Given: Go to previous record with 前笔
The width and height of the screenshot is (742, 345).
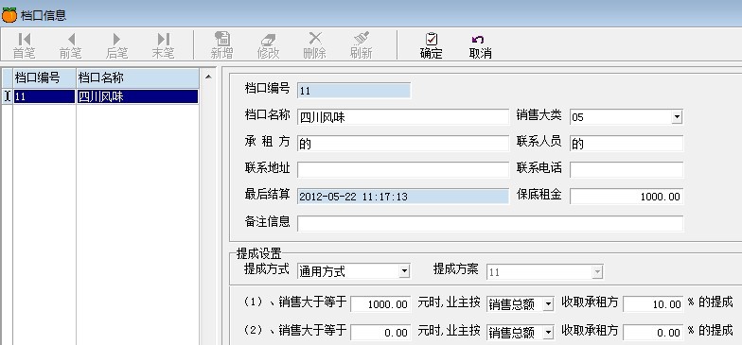Looking at the screenshot, I should click(70, 45).
